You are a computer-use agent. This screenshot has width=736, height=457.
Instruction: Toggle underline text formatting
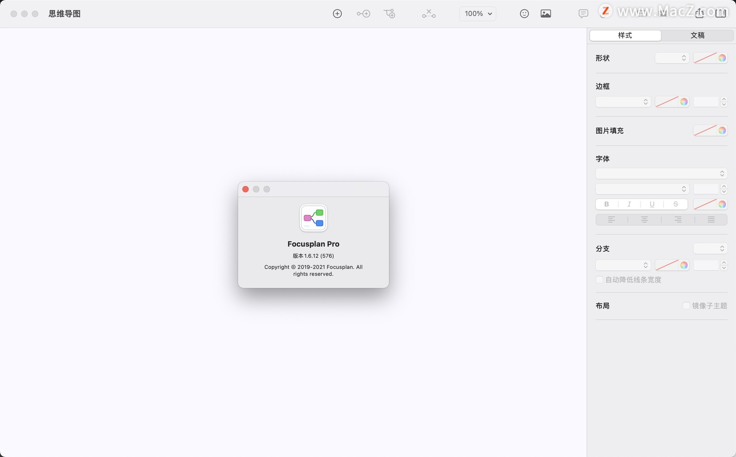(652, 204)
